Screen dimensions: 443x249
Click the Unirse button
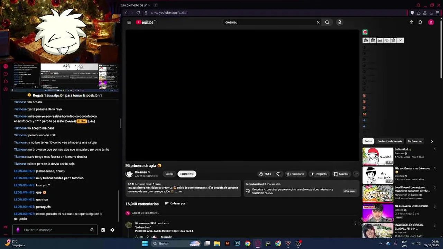[x=169, y=174]
